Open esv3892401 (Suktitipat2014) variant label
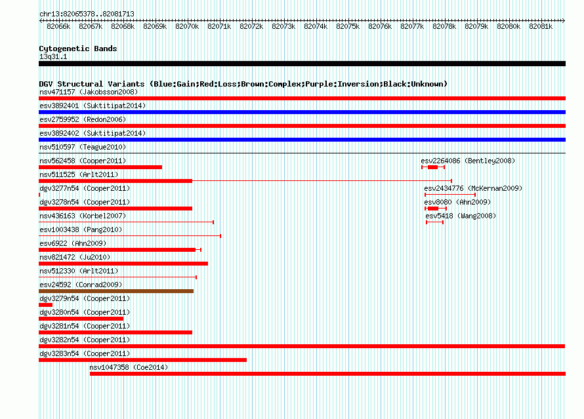The width and height of the screenshot is (584, 419). point(93,106)
